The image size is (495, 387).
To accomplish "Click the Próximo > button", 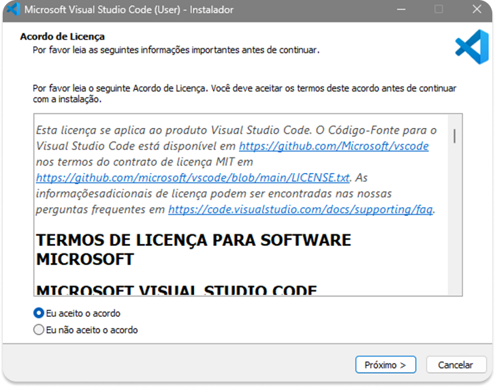I will 385,365.
